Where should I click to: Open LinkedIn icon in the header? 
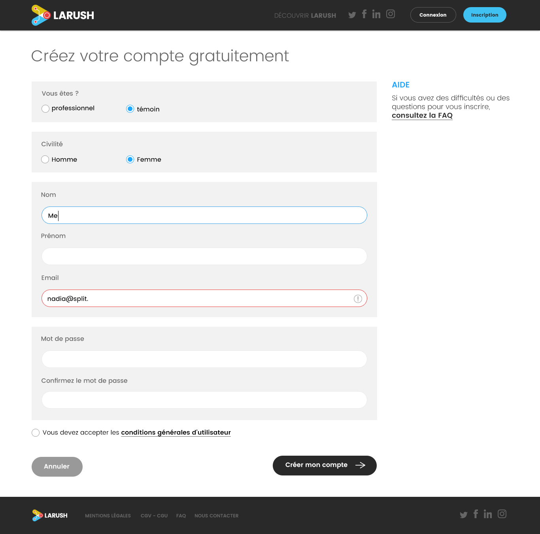[376, 14]
